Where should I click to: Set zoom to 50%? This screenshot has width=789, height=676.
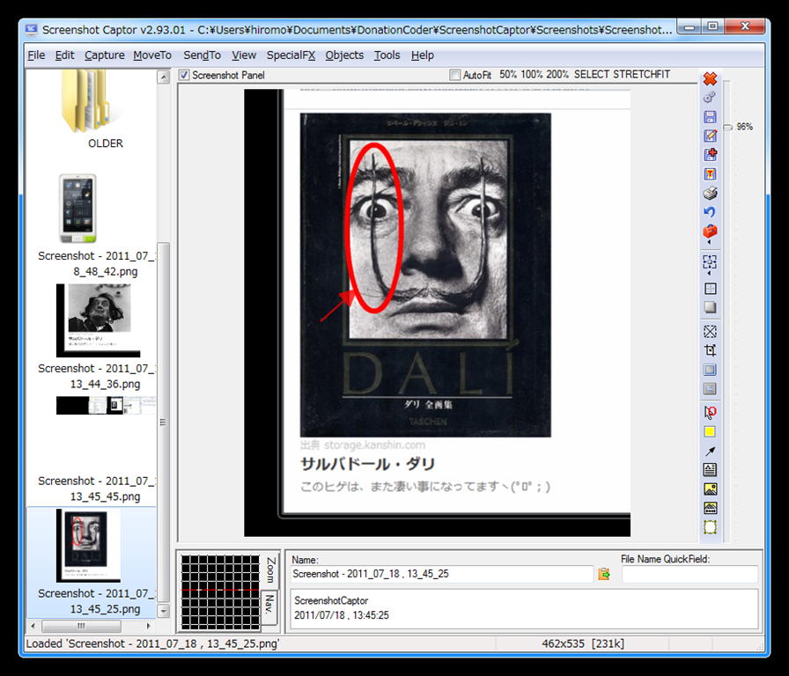point(508,75)
